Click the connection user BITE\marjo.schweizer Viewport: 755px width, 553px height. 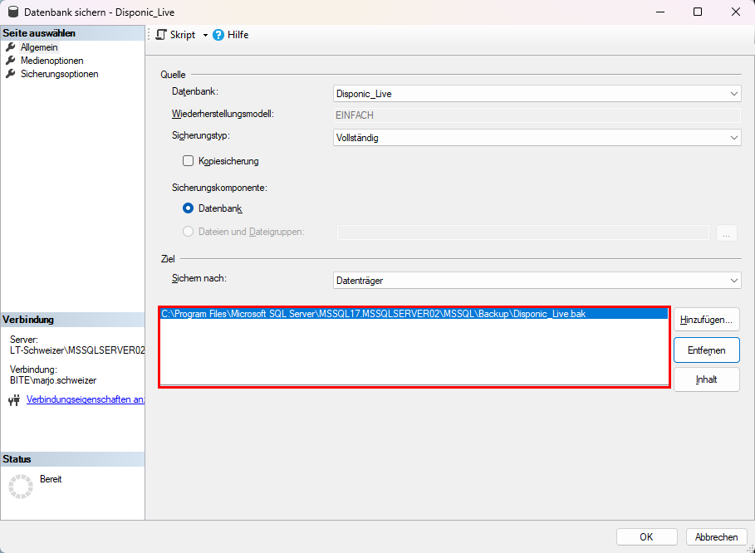53,380
